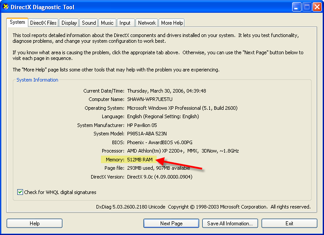The height and width of the screenshot is (235, 324).
Task: Click the System Model label
Action: [x=109, y=134]
